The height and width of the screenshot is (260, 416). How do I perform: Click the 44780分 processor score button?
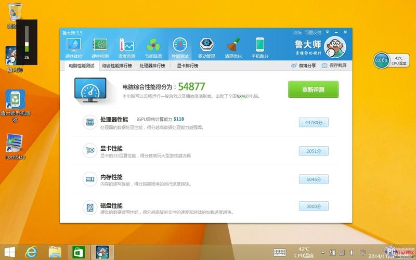314,122
